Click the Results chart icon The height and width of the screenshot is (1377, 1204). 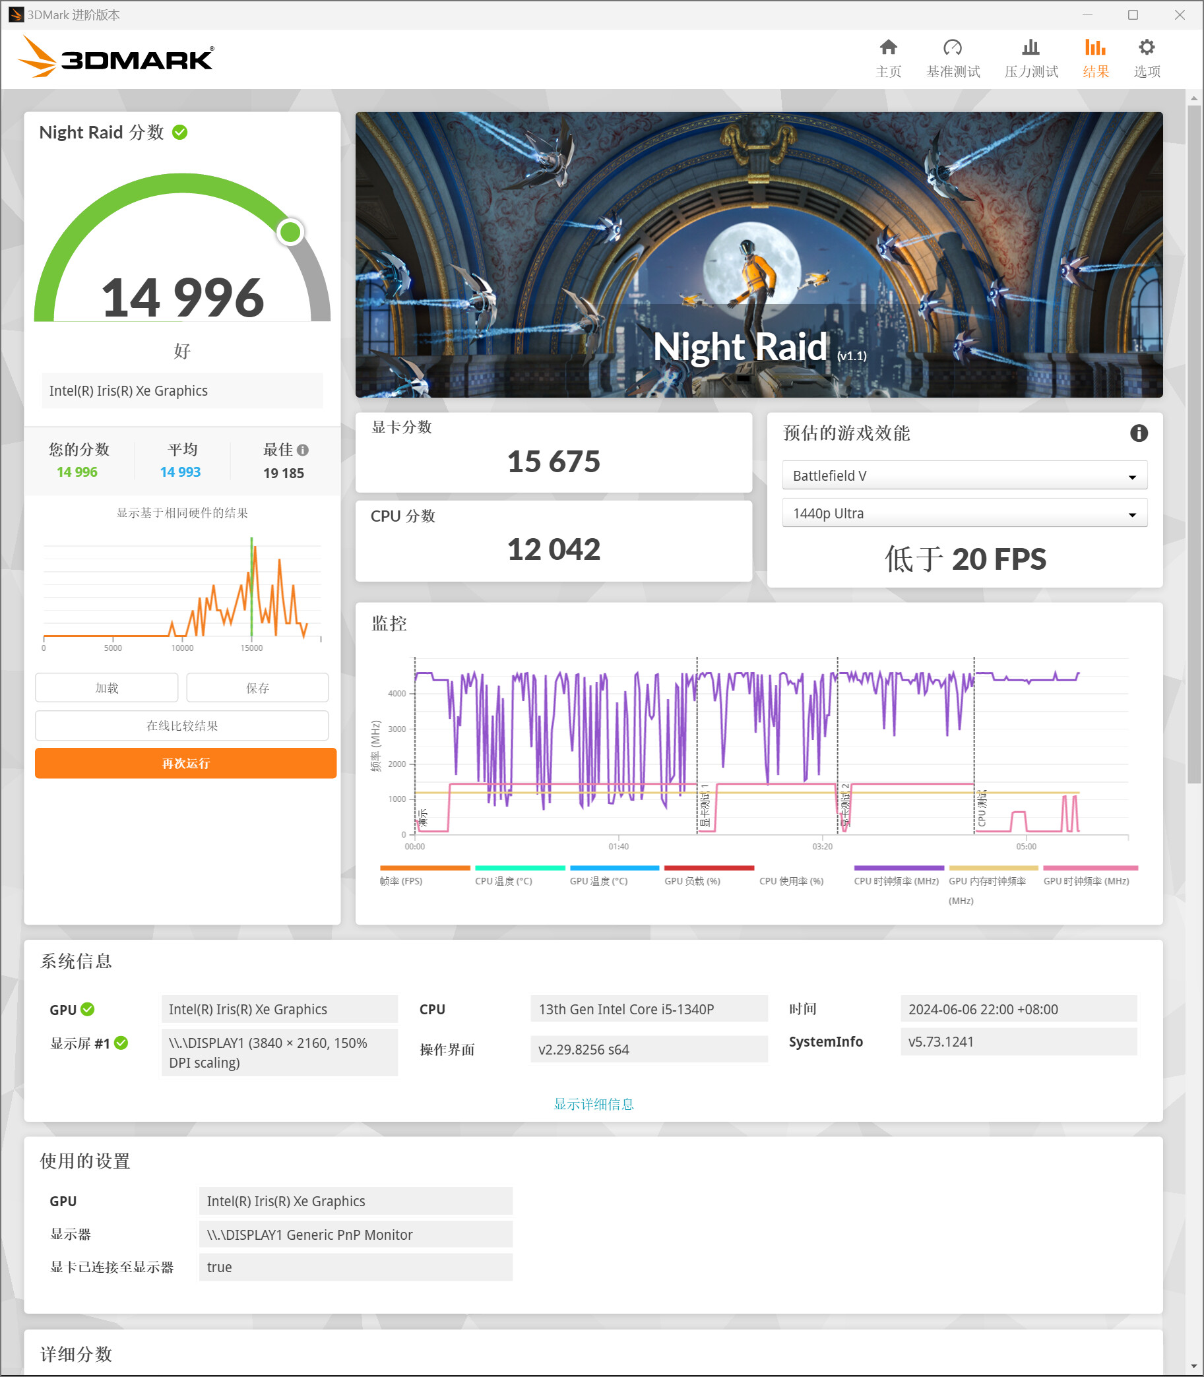point(1094,47)
